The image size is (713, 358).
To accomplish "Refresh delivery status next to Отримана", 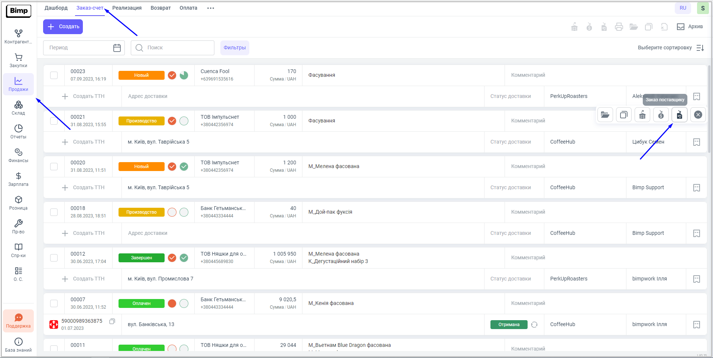I will click(x=534, y=325).
